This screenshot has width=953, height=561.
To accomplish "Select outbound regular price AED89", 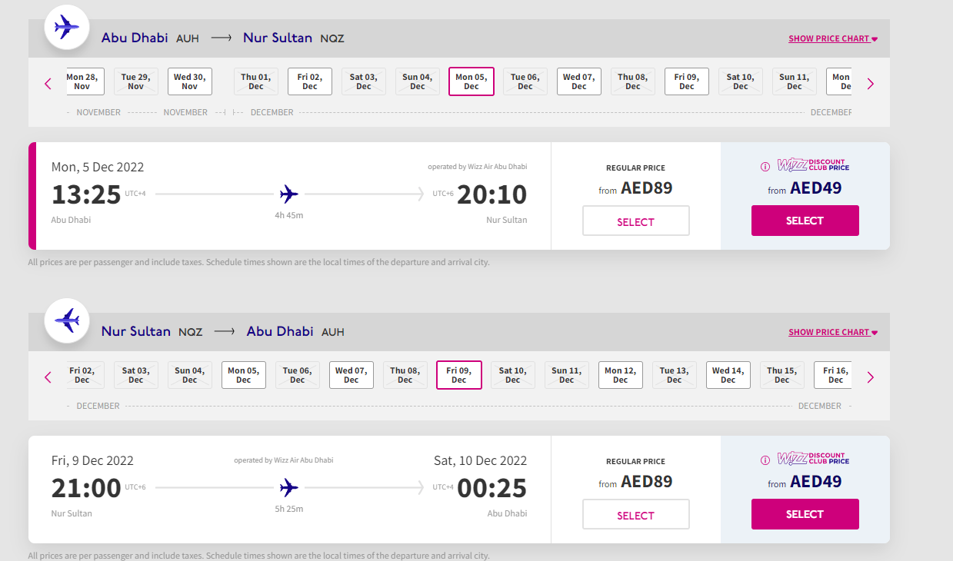I will click(x=636, y=221).
